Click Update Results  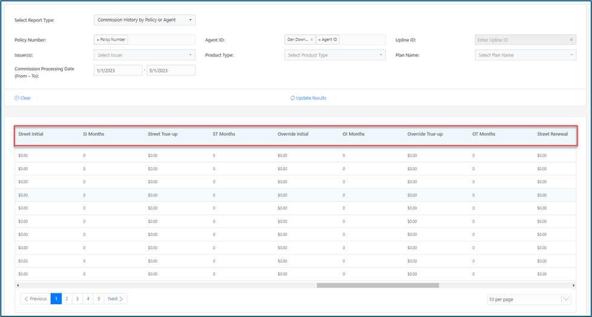point(308,98)
